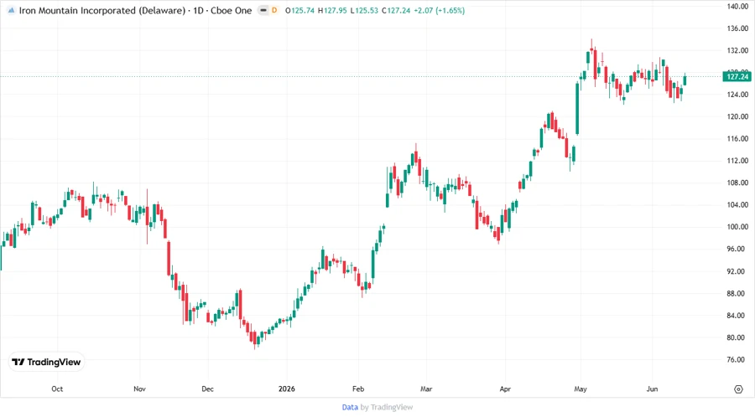
Task: Click the high value H127.95
Action: click(332, 11)
